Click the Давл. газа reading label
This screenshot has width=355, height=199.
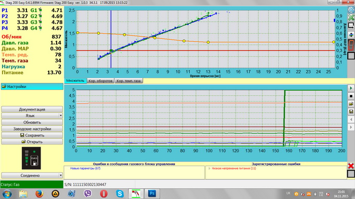click(x=15, y=42)
